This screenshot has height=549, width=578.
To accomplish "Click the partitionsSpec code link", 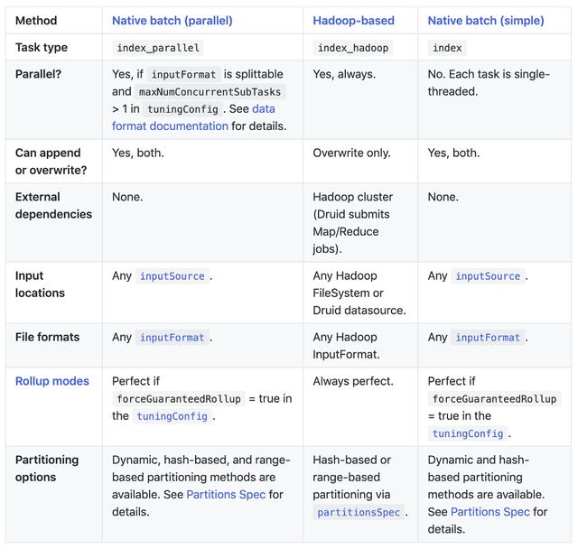I will click(358, 512).
